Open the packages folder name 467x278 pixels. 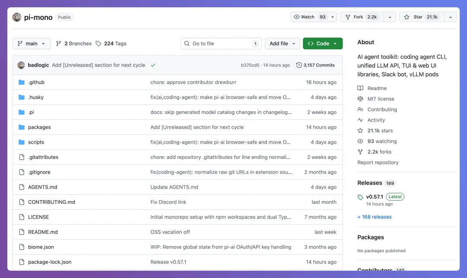(x=39, y=127)
